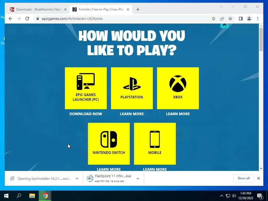Choose the PlayStation platform tile

[132, 88]
